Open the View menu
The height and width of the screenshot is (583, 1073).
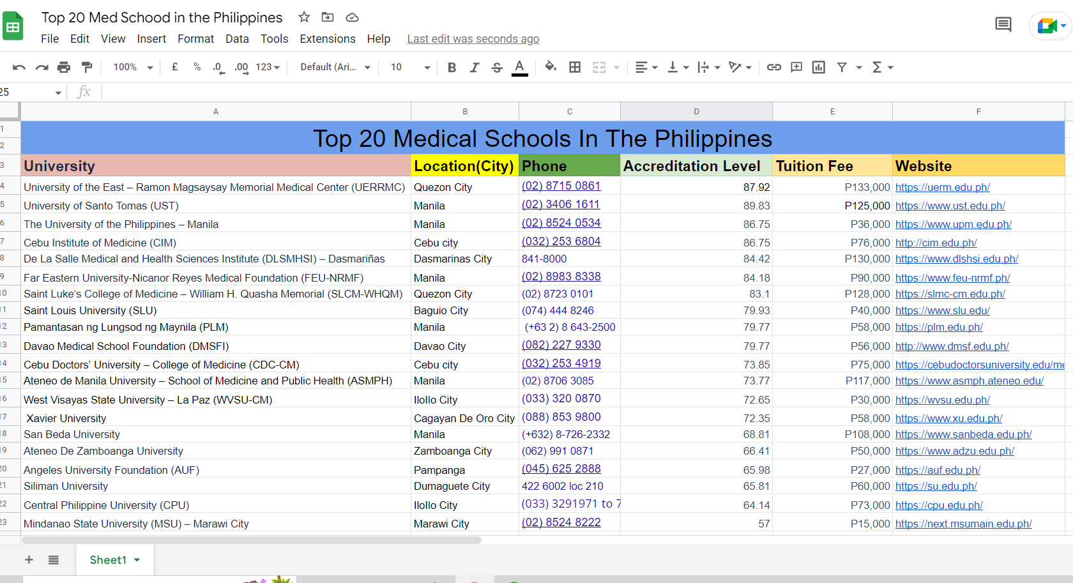click(113, 39)
